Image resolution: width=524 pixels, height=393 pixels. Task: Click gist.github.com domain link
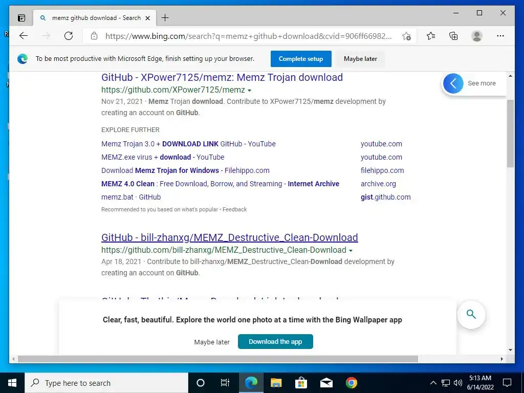point(386,197)
